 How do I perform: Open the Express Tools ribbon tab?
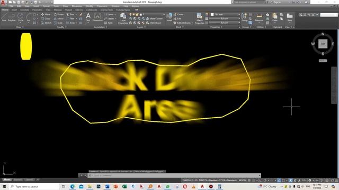(106, 9)
